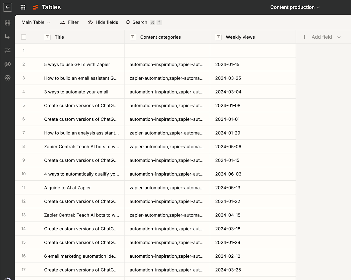Open the views icon in sidebar

click(8, 23)
